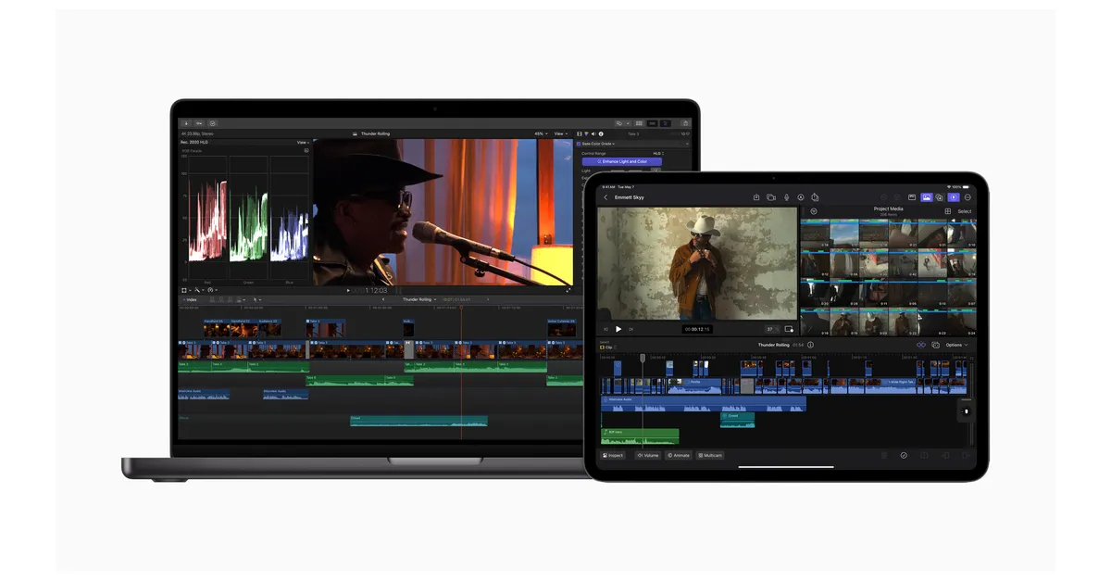
Task: Tap the grid view icon near Select
Action: (948, 211)
